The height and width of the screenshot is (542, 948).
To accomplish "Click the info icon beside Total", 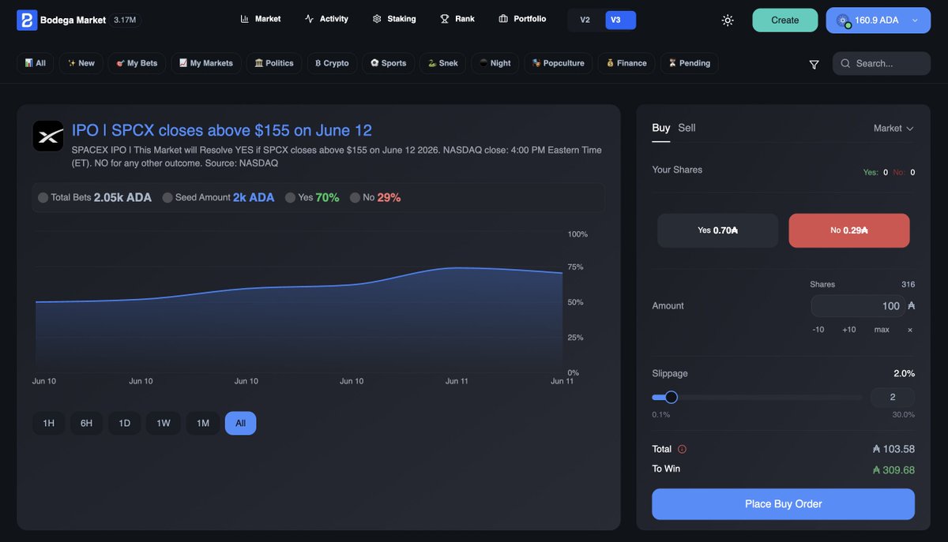I will tap(682, 449).
